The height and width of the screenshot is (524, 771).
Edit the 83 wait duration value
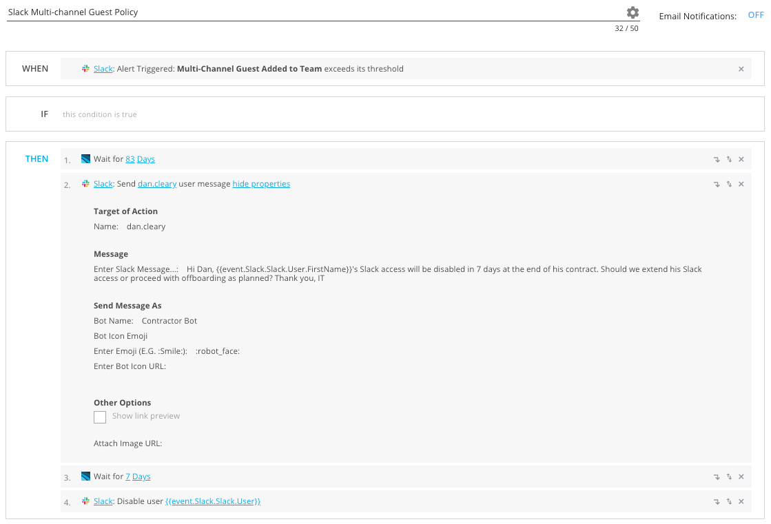(x=130, y=159)
